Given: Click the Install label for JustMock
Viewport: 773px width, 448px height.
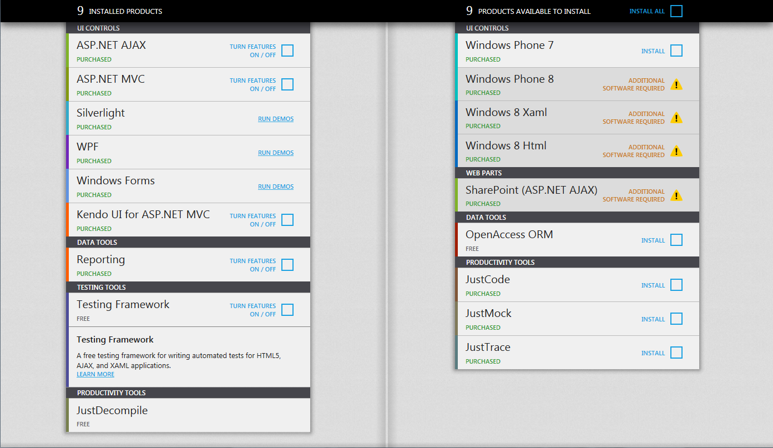Looking at the screenshot, I should click(x=653, y=319).
